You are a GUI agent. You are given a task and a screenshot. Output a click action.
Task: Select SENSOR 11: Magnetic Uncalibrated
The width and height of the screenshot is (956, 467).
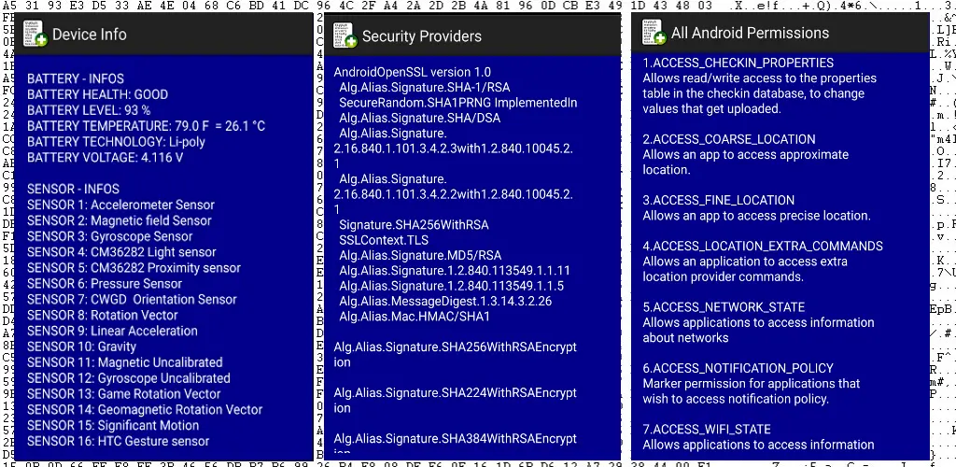pyautogui.click(x=125, y=362)
